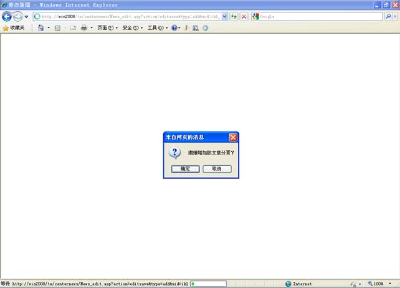Open the 收藏夹 favorites star button

14,28
